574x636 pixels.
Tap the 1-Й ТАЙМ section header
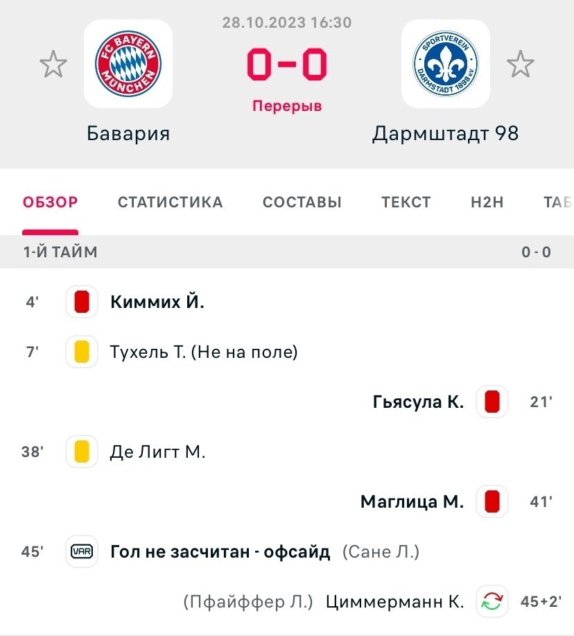coord(61,252)
